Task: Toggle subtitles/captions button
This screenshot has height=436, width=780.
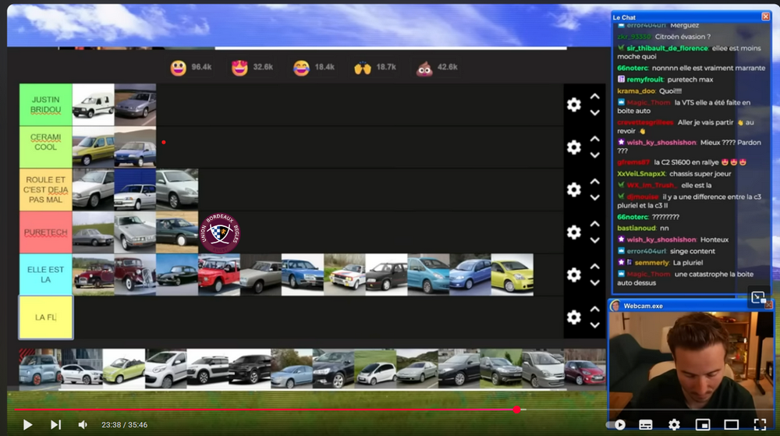Action: (x=646, y=424)
